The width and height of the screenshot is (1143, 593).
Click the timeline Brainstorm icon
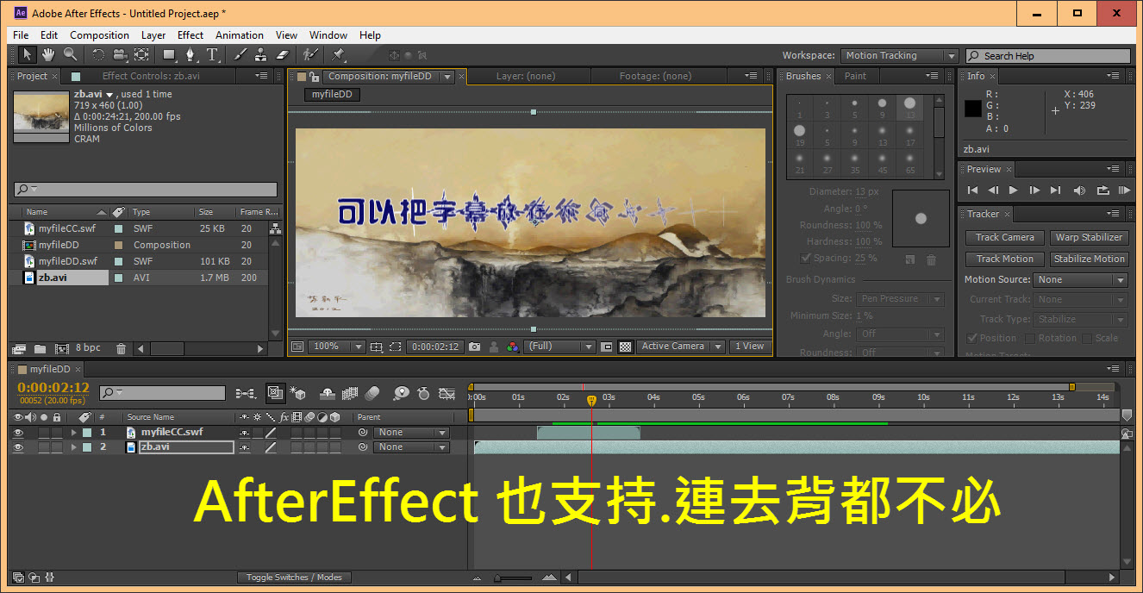401,393
